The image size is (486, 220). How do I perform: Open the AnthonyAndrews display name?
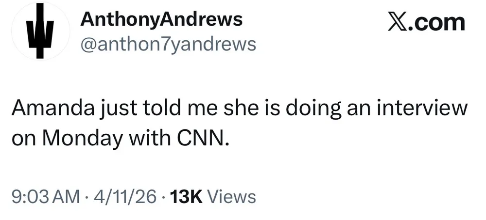click(x=161, y=19)
